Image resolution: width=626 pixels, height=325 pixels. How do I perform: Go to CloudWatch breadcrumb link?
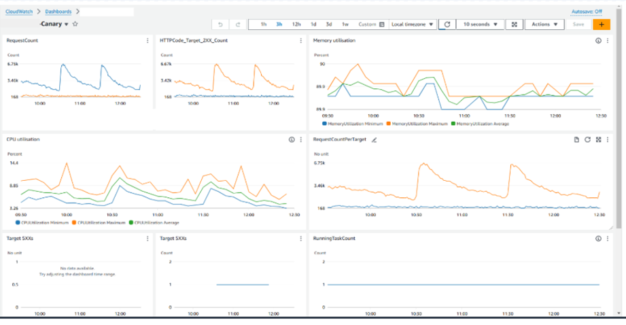click(x=20, y=12)
